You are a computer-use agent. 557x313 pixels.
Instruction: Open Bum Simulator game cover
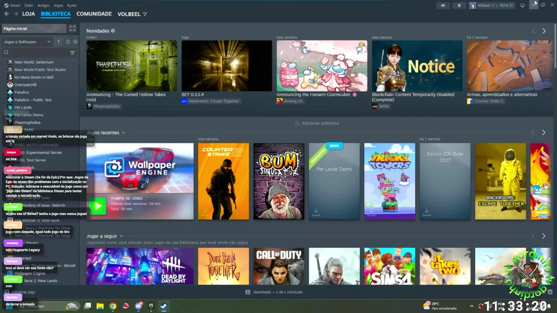279,181
